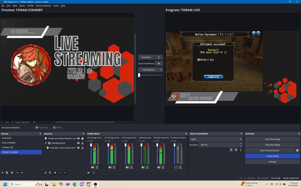The height and width of the screenshot is (188, 301).
Task: Click Start Streaming button
Action: pos(272,139)
